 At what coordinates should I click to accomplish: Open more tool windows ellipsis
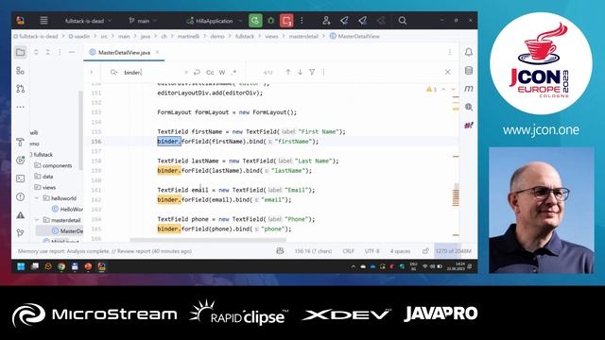point(21,107)
